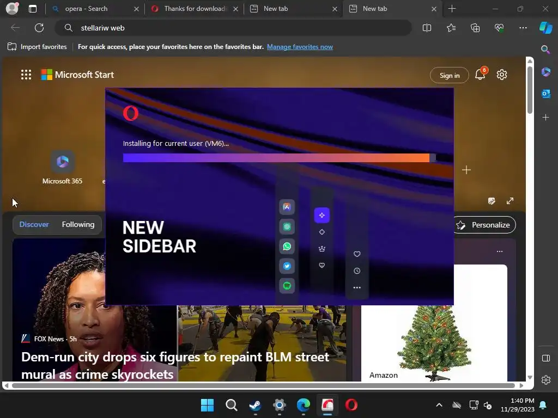Focus the address bar containing 'stellariw web'
Screen dimensions: 558x418
(x=233, y=28)
